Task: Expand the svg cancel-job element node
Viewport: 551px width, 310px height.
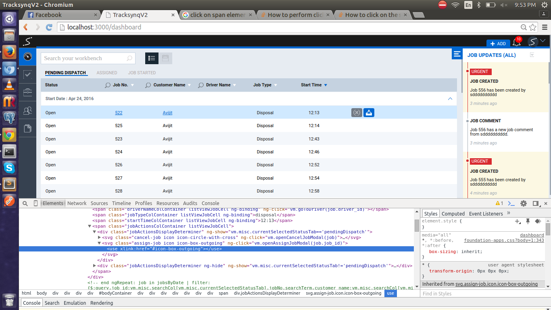Action: (x=99, y=238)
